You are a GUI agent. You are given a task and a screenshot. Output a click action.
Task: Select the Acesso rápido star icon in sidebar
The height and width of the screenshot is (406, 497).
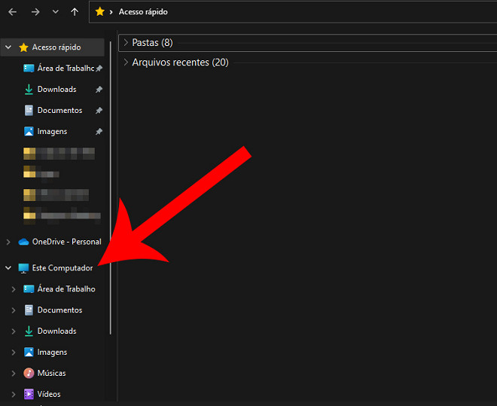coord(23,47)
